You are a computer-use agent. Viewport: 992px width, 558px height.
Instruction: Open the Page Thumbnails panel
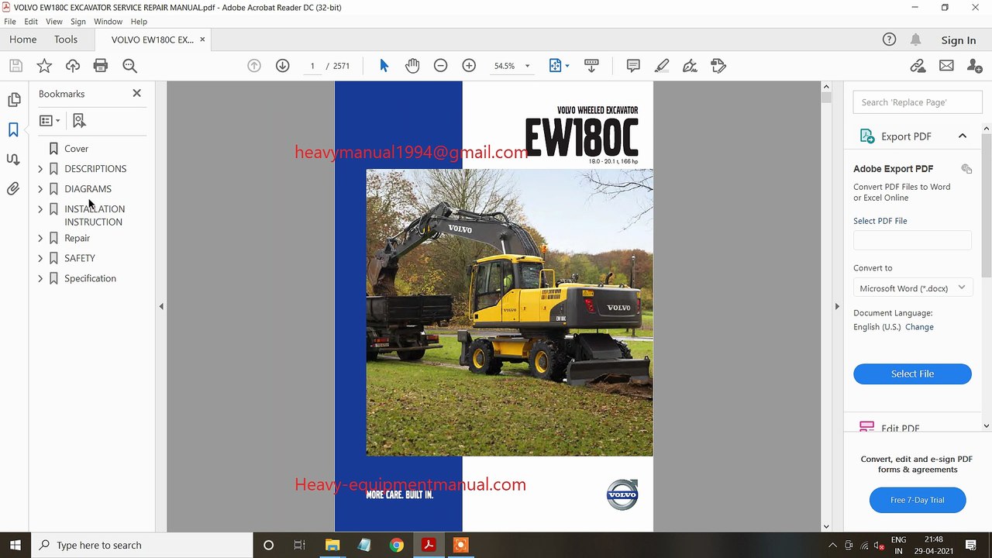click(14, 100)
